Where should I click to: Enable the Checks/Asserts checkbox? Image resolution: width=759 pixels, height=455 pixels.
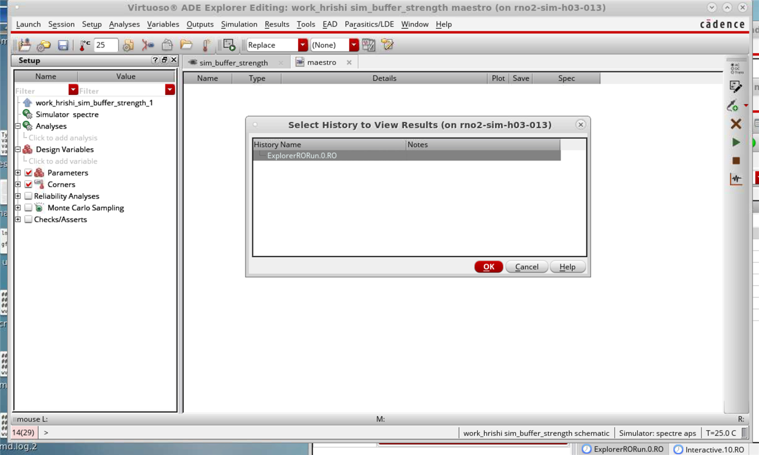click(x=28, y=220)
